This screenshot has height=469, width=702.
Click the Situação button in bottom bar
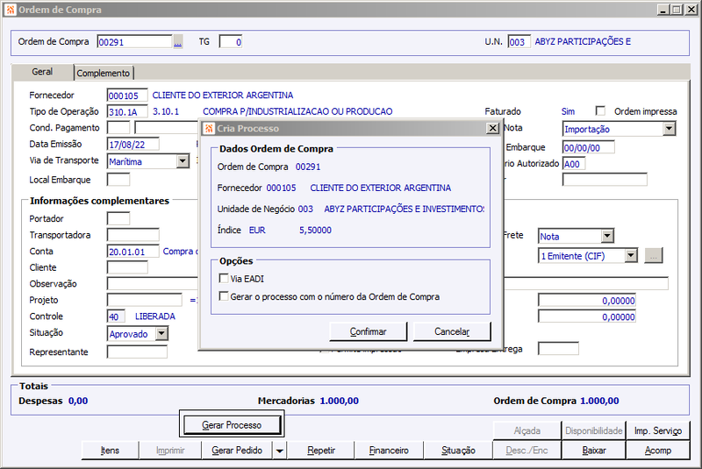[x=458, y=451]
